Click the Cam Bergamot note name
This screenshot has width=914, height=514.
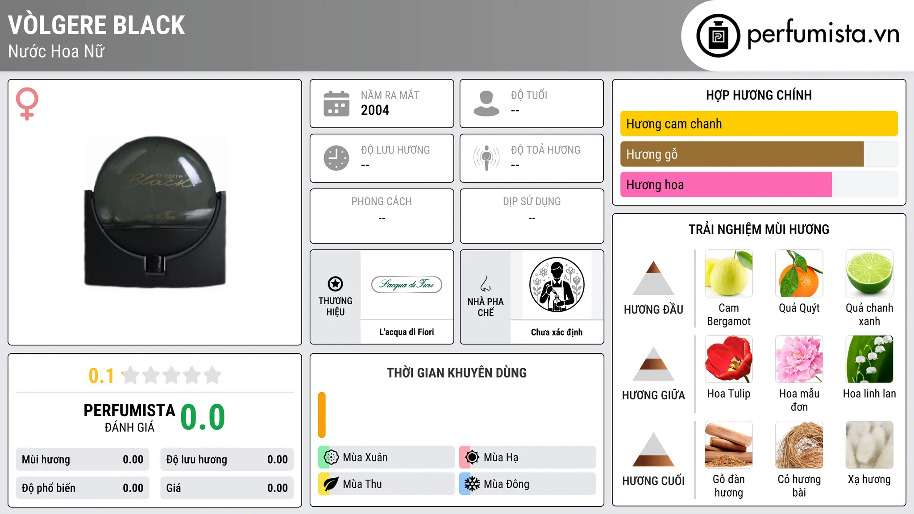(729, 315)
